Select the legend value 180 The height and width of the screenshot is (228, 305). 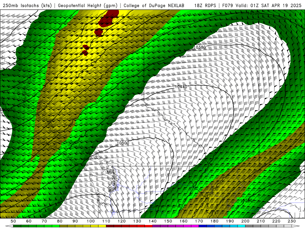[x=214, y=221]
